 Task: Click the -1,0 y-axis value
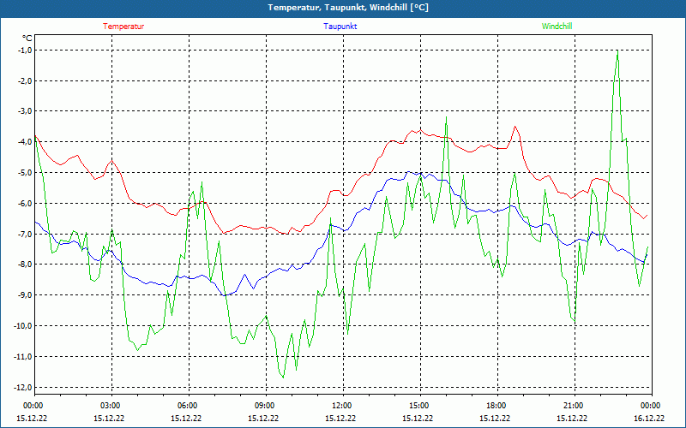pos(24,51)
